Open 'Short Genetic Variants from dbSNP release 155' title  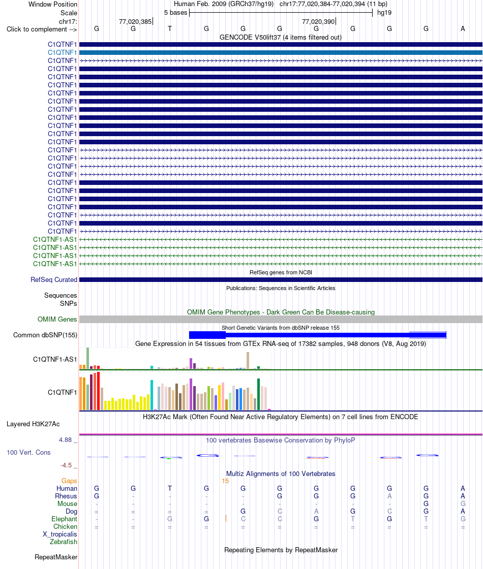281,328
